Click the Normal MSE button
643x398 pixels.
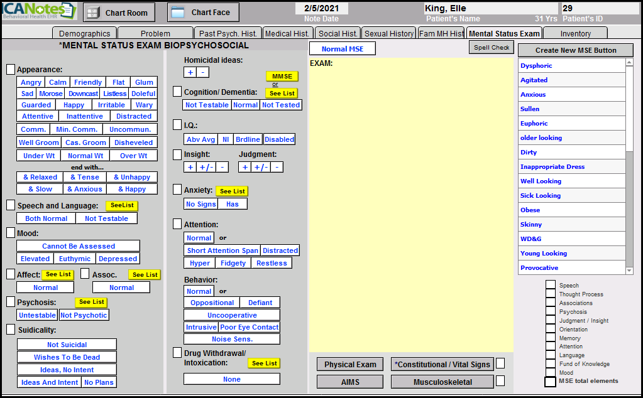tap(343, 49)
